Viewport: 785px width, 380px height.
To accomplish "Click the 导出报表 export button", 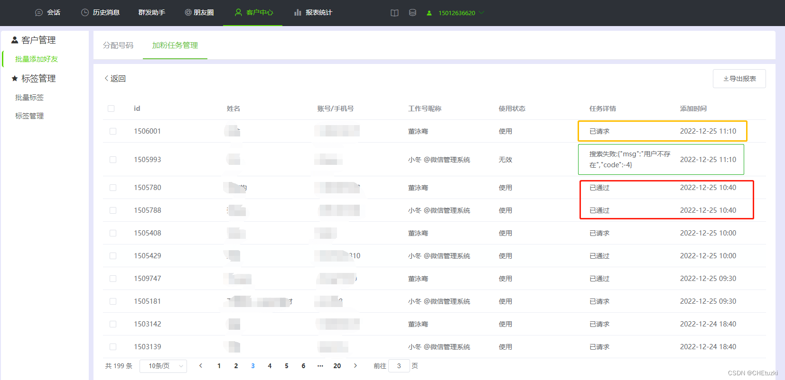I will (739, 79).
